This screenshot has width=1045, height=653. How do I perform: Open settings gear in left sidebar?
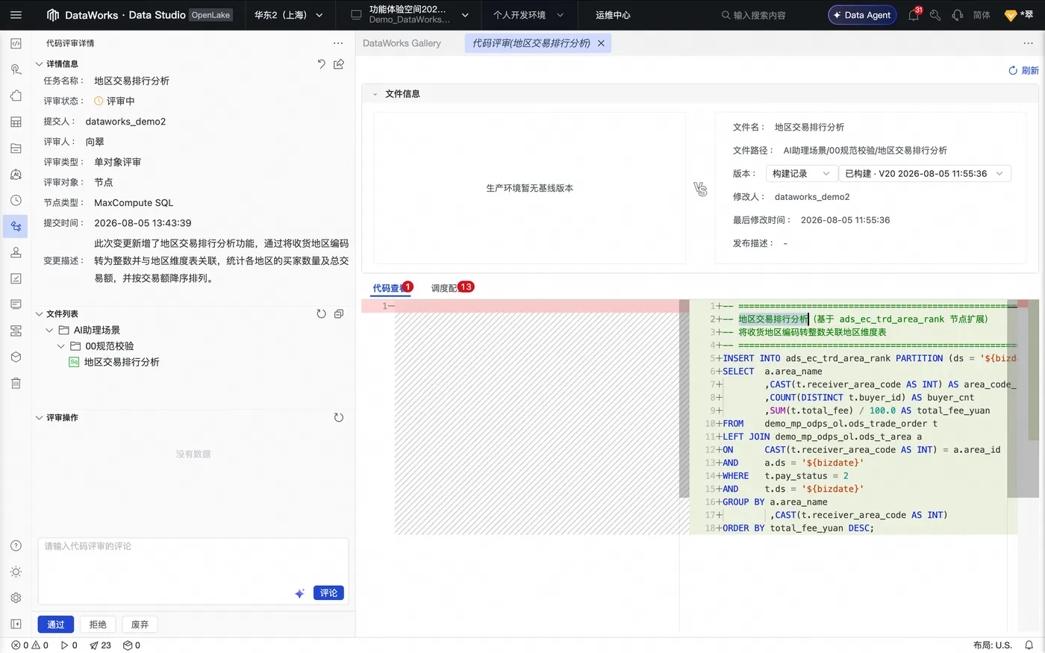click(x=16, y=598)
